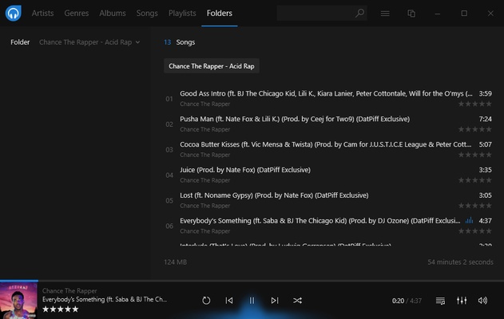Image resolution: width=504 pixels, height=319 pixels.
Task: Click the 13 Songs count label
Action: pos(180,42)
